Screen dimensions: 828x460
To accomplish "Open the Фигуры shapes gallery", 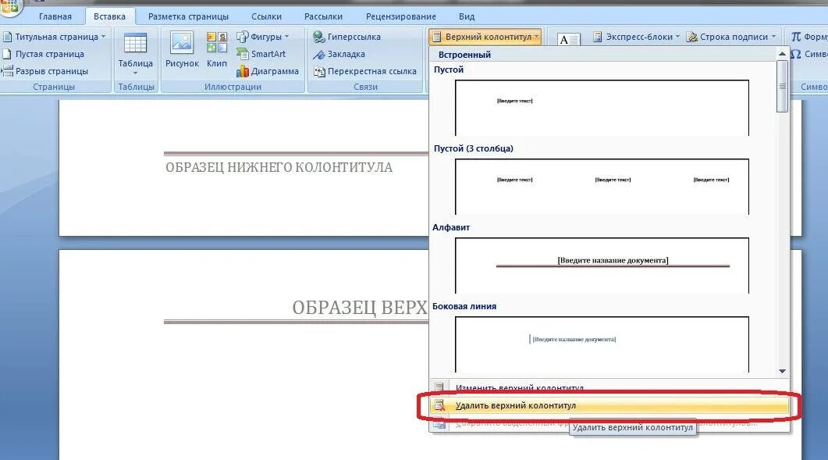I will [262, 37].
